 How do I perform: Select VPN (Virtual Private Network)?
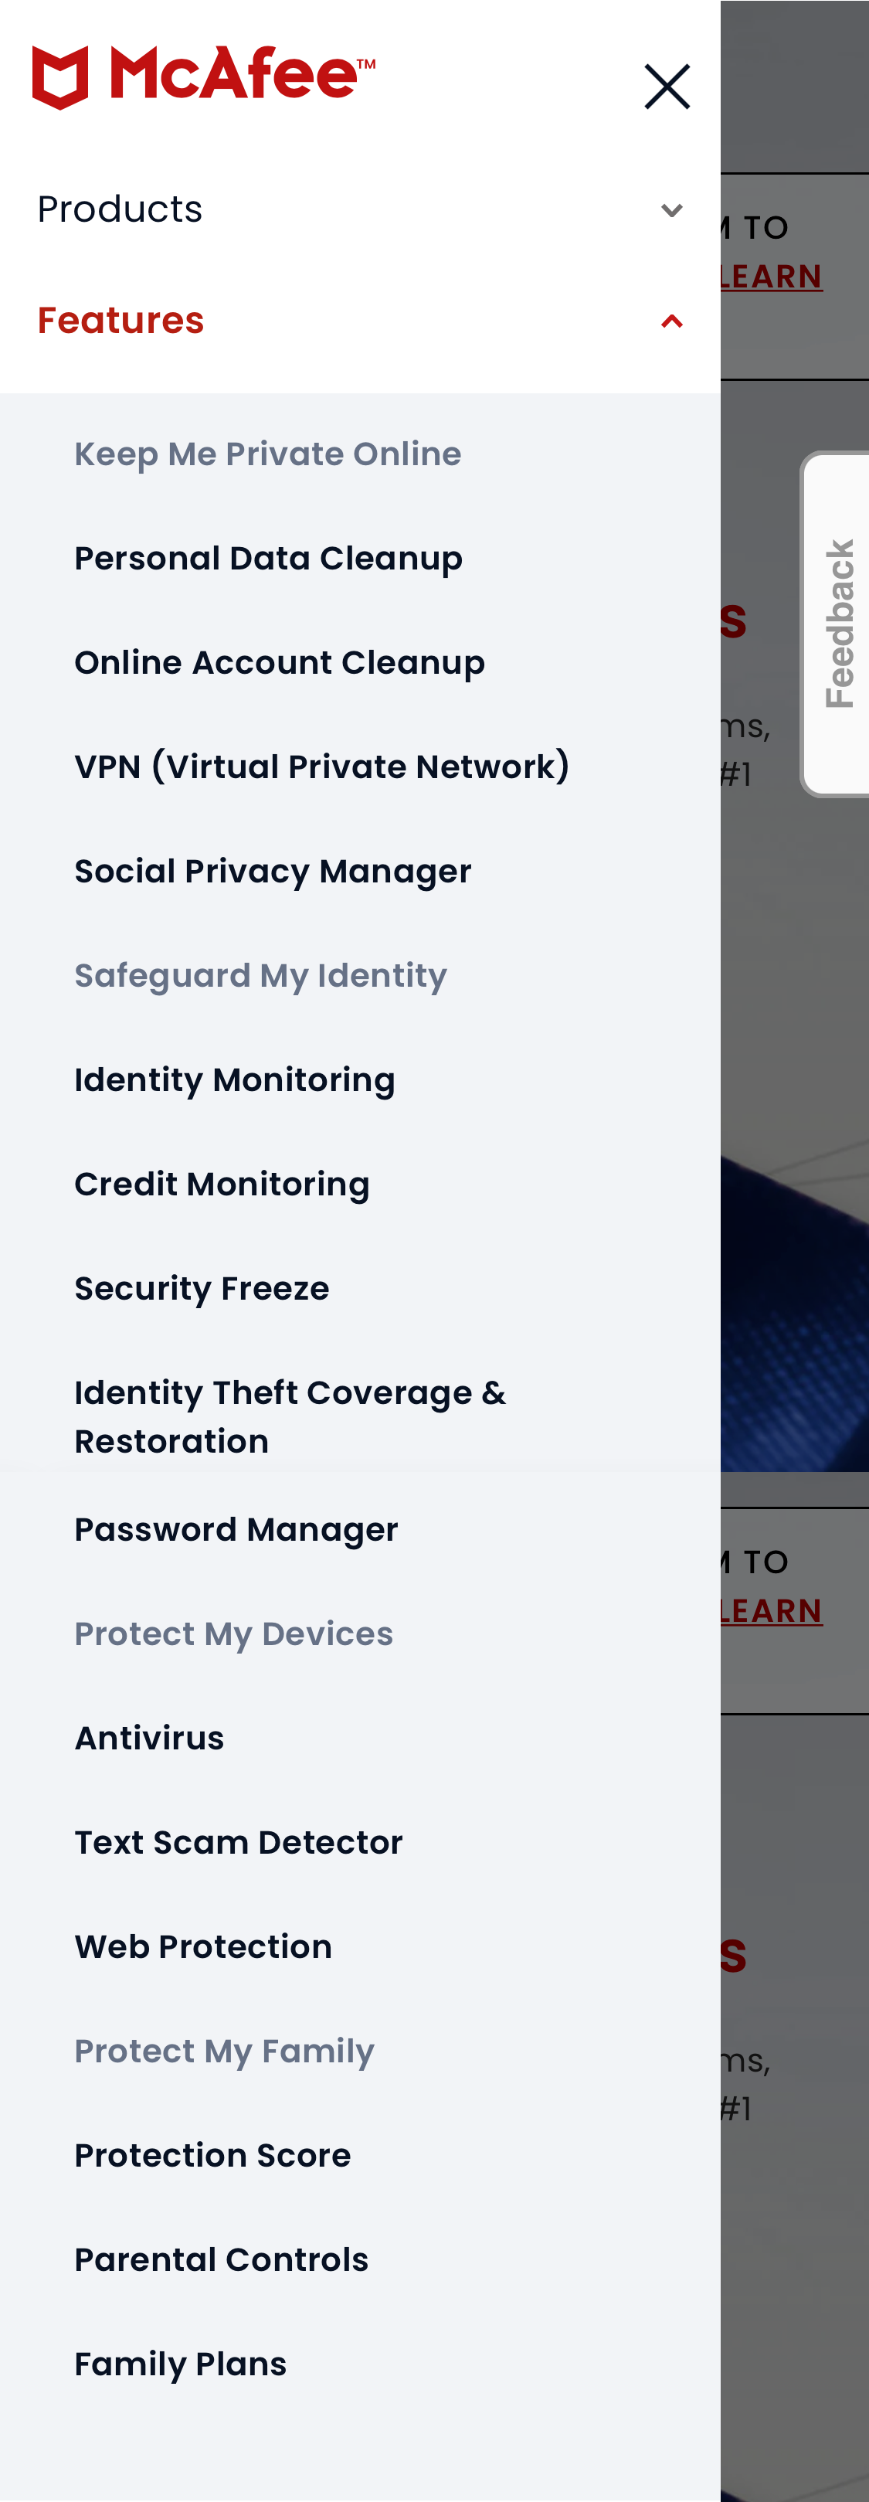(x=322, y=767)
